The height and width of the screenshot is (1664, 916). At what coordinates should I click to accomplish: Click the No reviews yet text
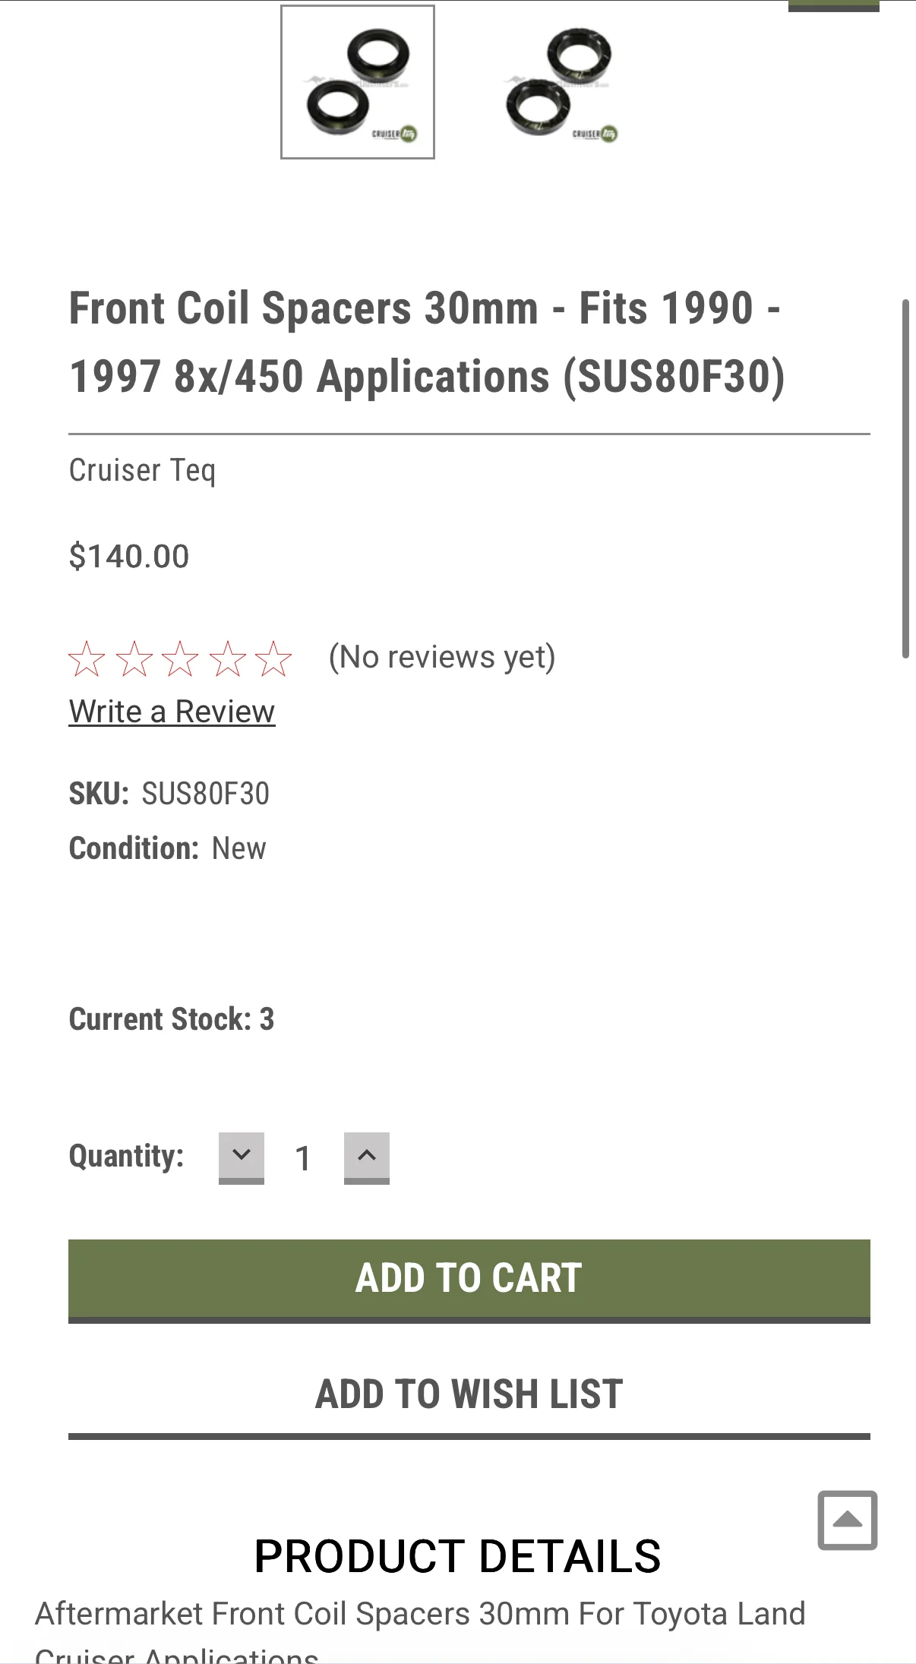click(x=442, y=657)
